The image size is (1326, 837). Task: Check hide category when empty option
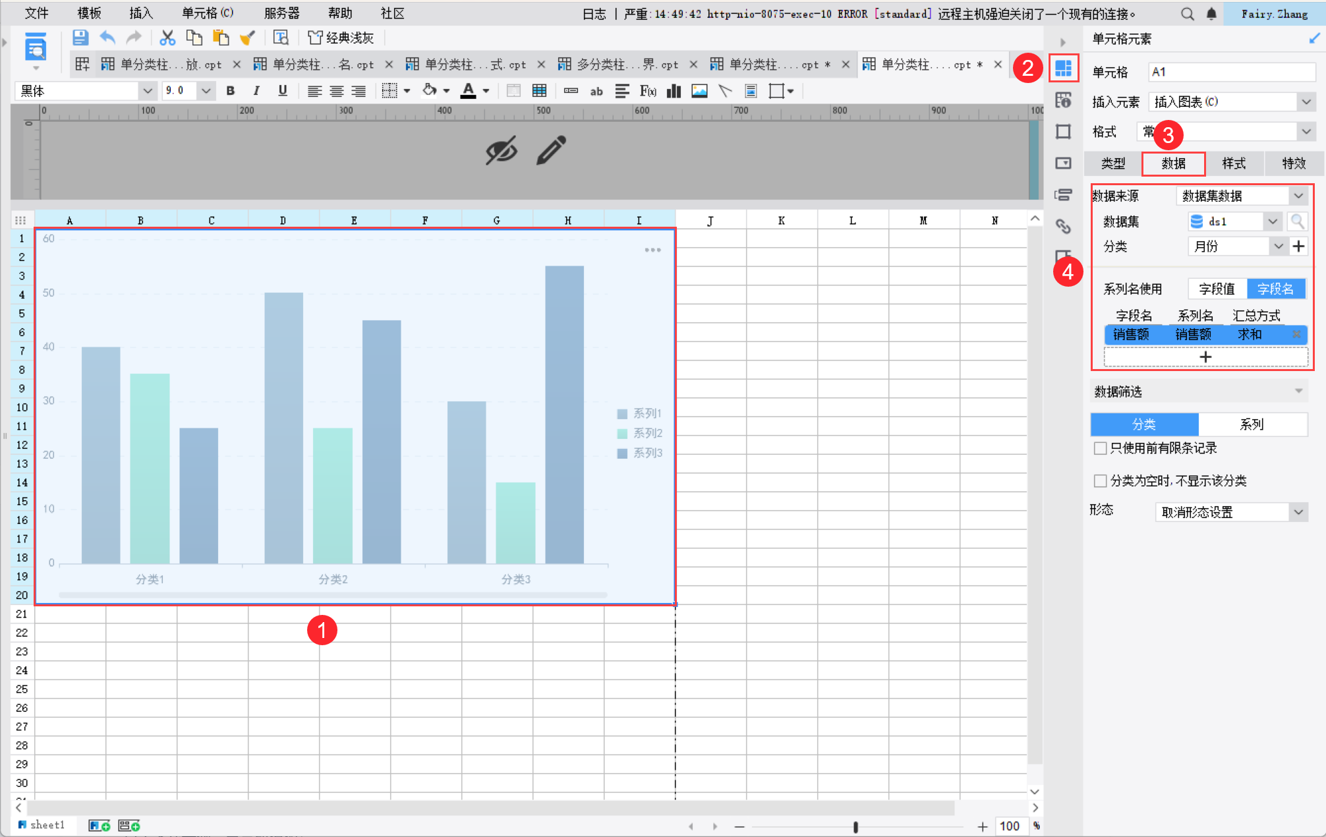[x=1100, y=480]
